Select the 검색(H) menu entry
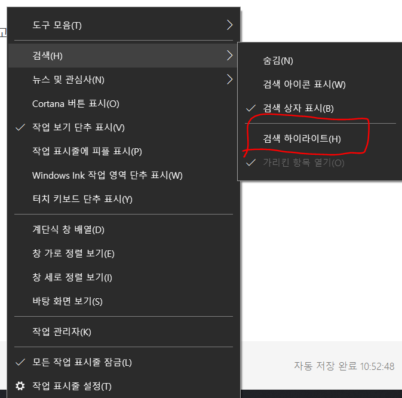402x398 pixels. click(x=124, y=56)
